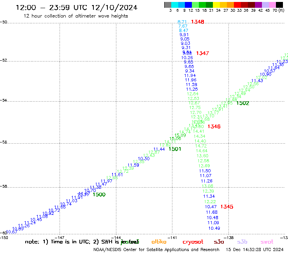This screenshot has height=253, width=288.
Task: Select the green reading 14.41
Action: click(198, 131)
